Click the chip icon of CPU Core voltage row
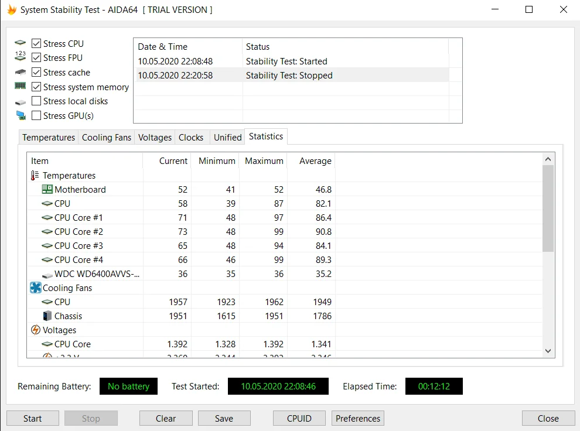This screenshot has height=431, width=580. [47, 344]
